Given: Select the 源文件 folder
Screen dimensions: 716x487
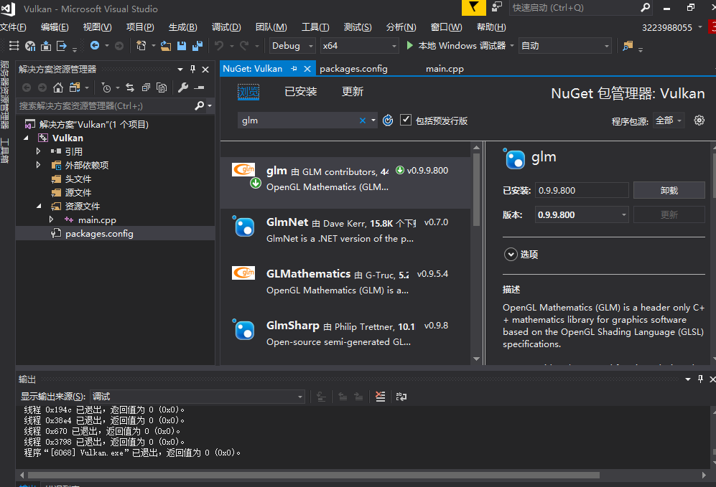Looking at the screenshot, I should point(78,192).
